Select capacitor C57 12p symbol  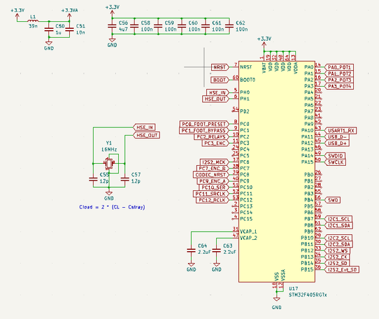tap(124, 180)
